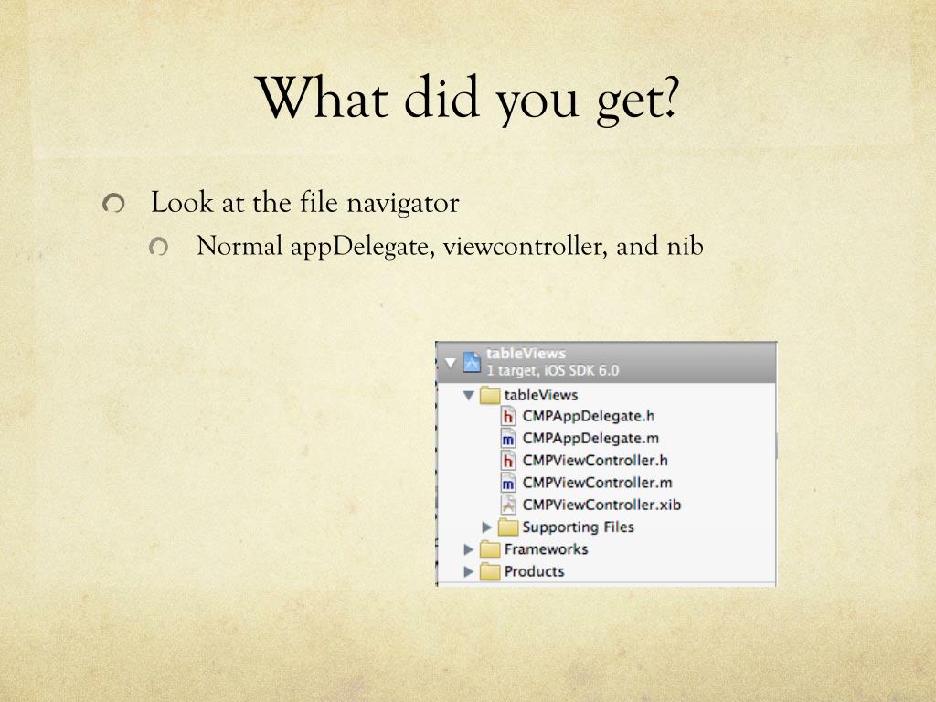This screenshot has width=936, height=702.
Task: Click the CMPAppDelegate.h header file icon
Action: point(508,416)
